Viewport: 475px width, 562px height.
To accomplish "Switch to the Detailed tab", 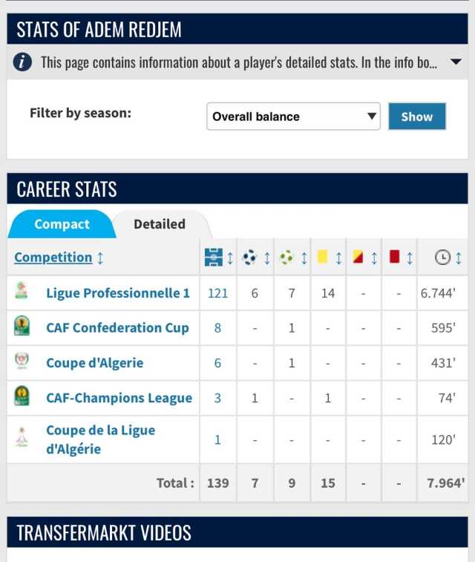I will [160, 224].
